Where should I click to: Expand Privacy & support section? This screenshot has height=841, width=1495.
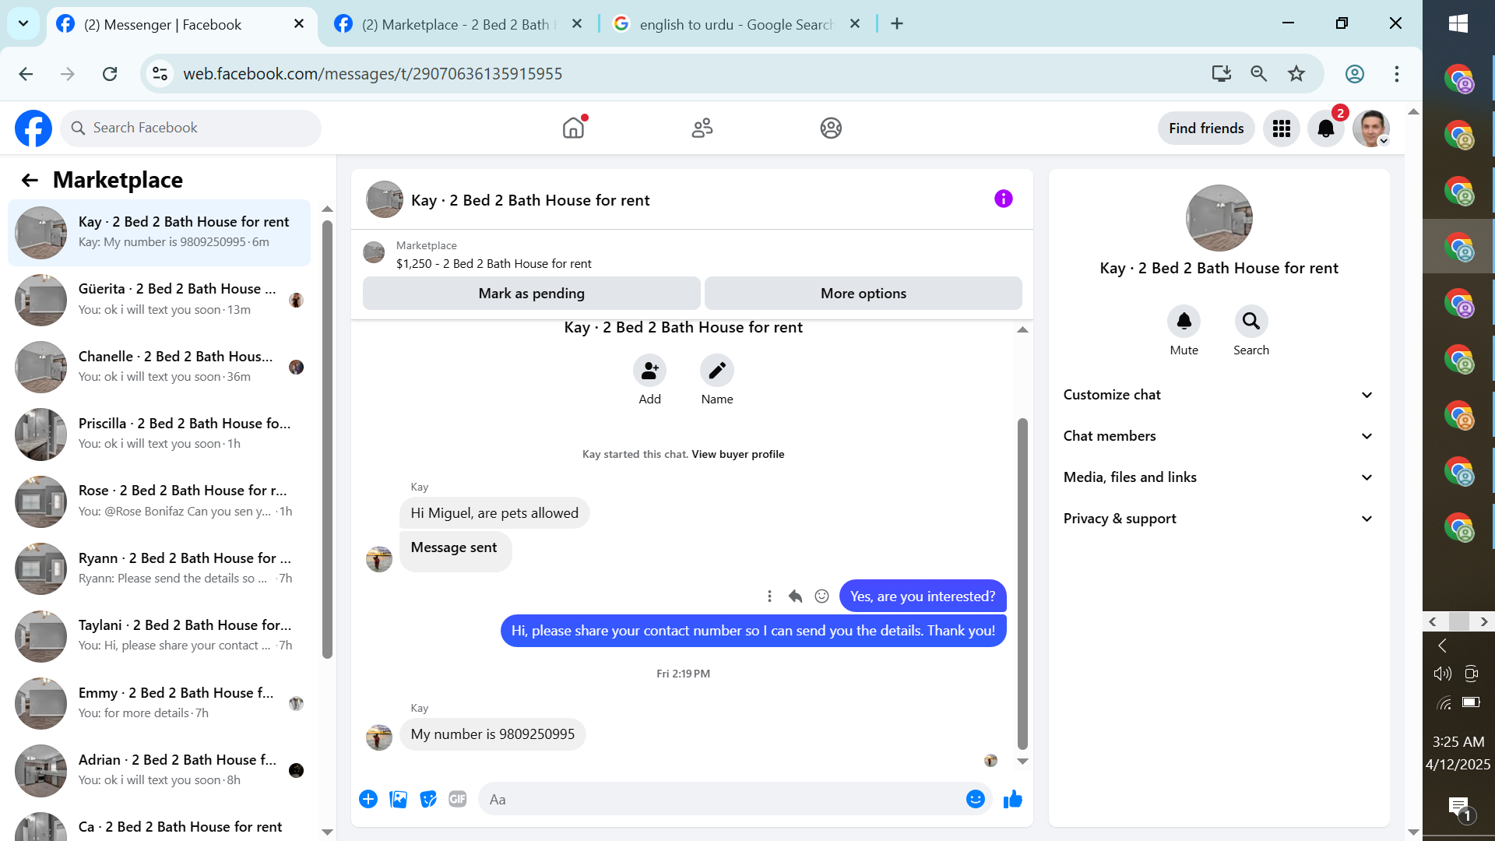tap(1219, 519)
